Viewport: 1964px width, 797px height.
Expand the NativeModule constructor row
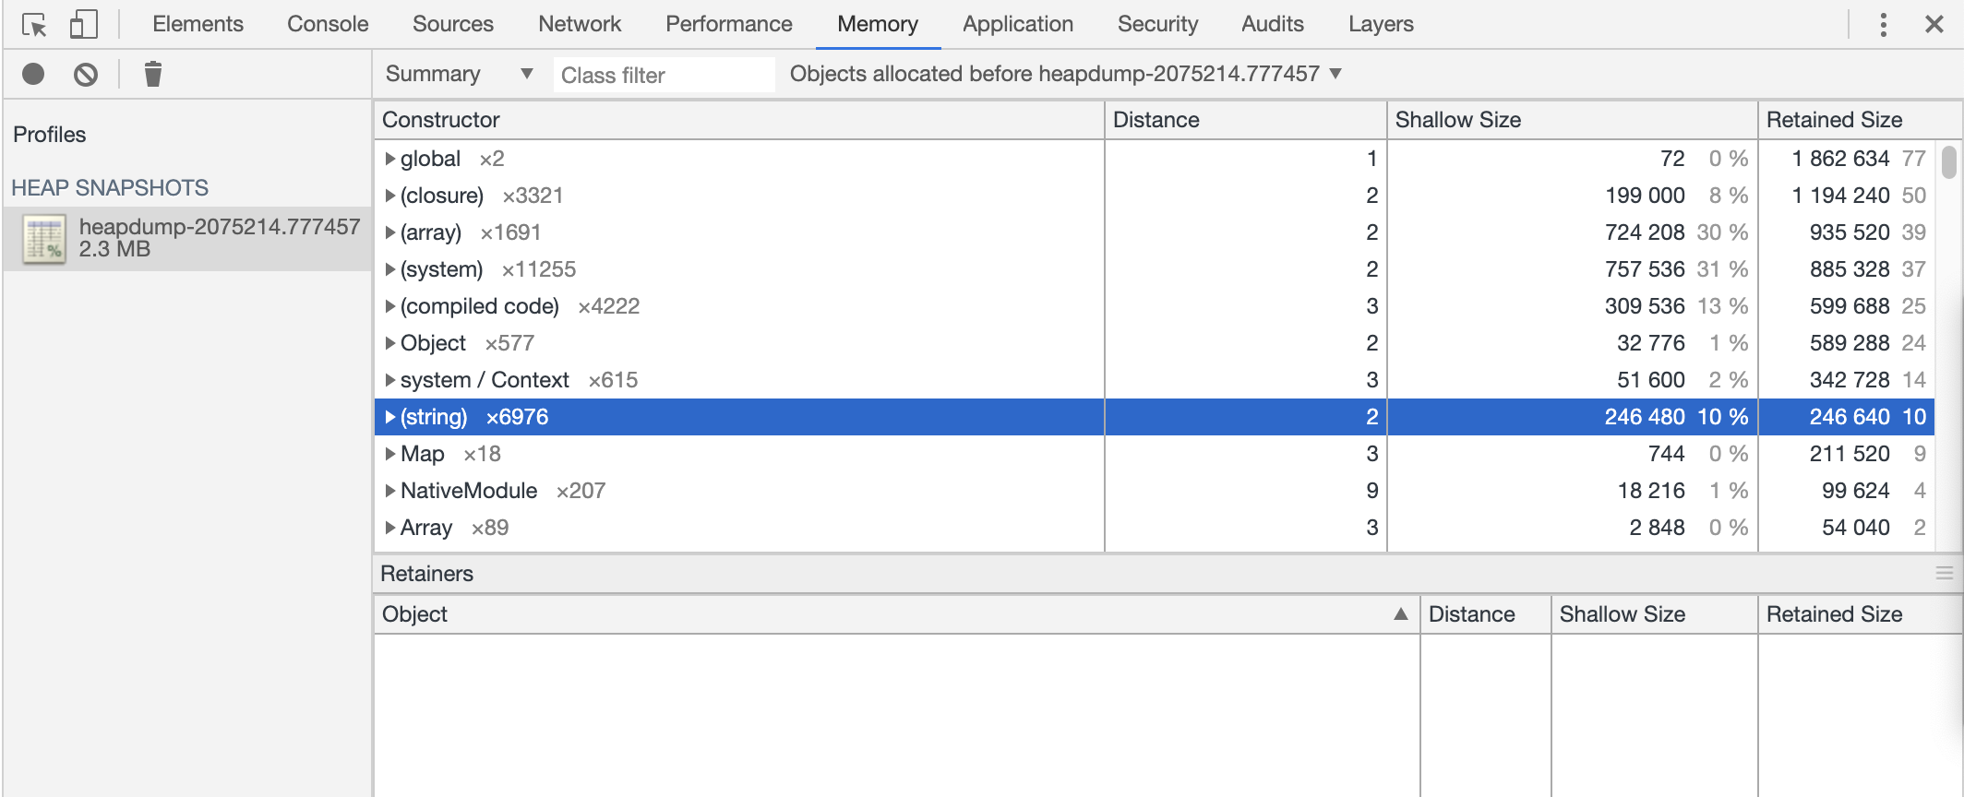pos(390,491)
